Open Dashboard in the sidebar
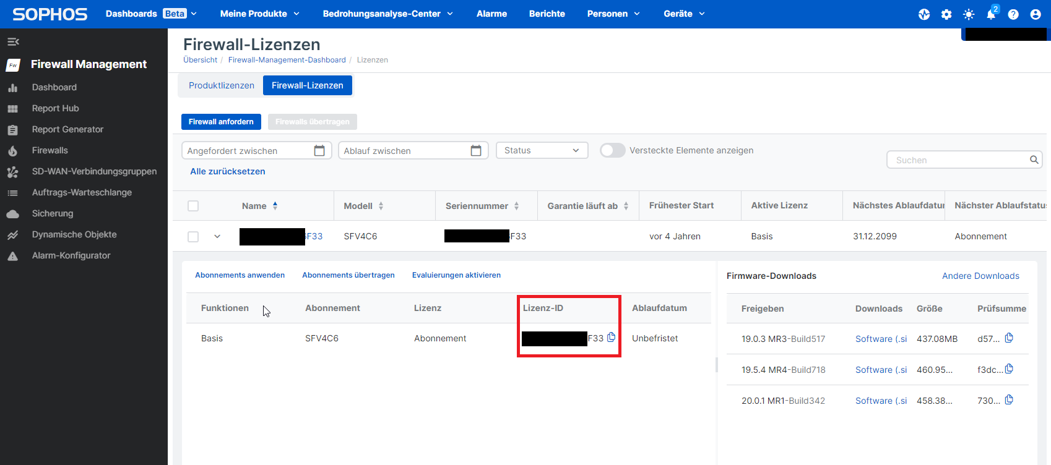1051x465 pixels. coord(54,87)
